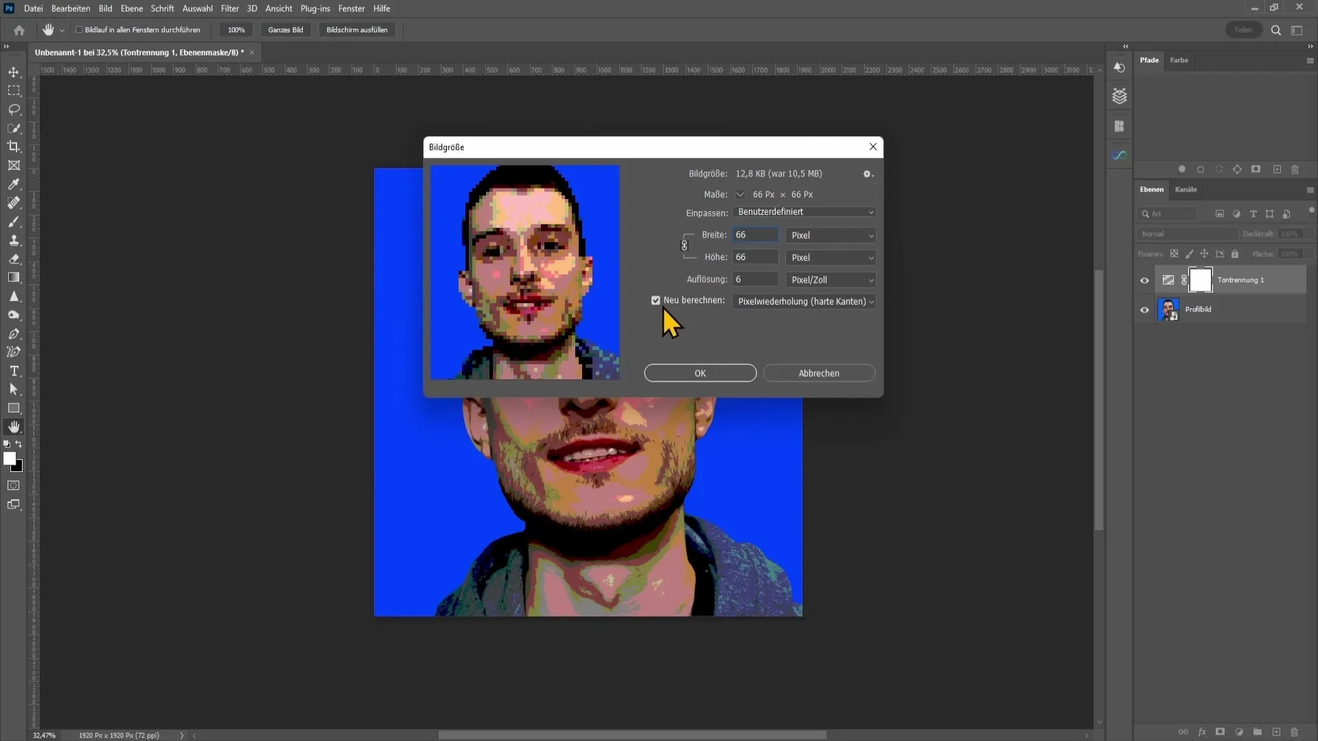The image size is (1318, 741).
Task: Hide the Profilbild layer
Action: tap(1144, 309)
